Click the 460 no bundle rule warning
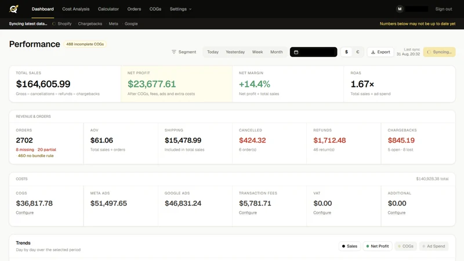The image size is (464, 261). (x=36, y=155)
